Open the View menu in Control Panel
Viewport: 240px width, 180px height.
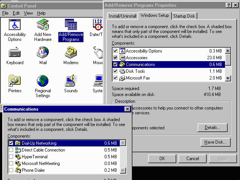tap(28, 13)
